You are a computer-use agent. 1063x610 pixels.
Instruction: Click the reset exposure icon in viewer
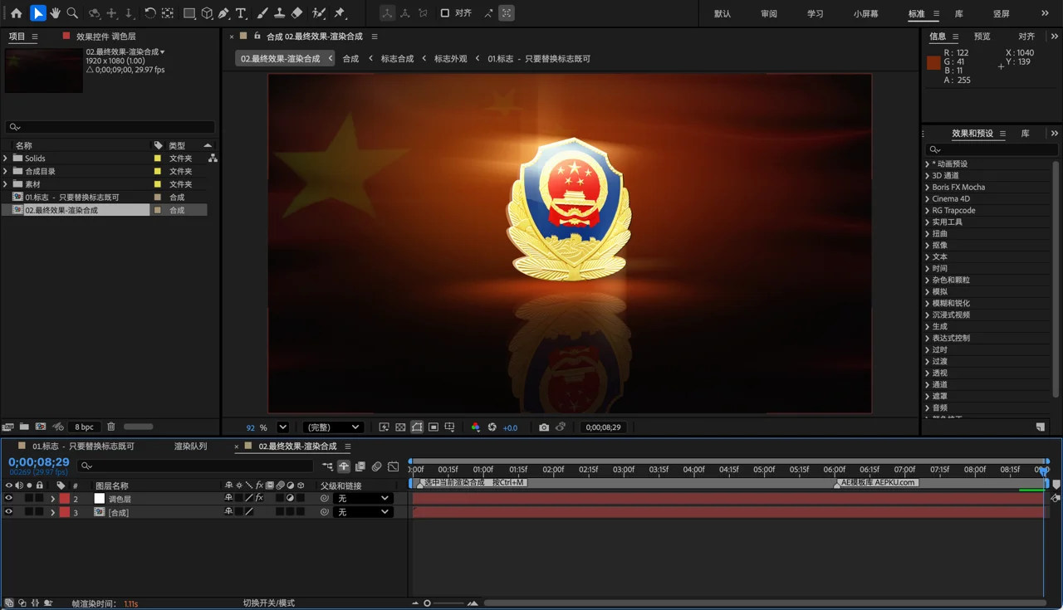[x=492, y=427]
